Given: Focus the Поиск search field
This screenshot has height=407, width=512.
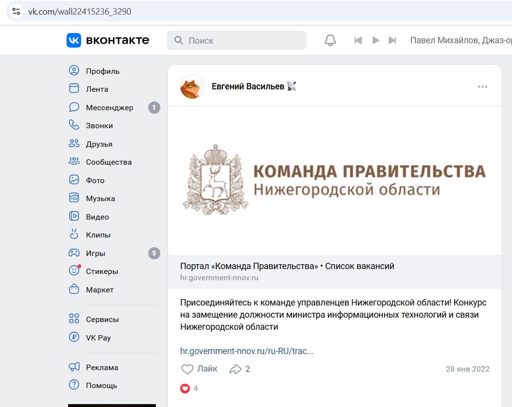Looking at the screenshot, I should tap(237, 40).
